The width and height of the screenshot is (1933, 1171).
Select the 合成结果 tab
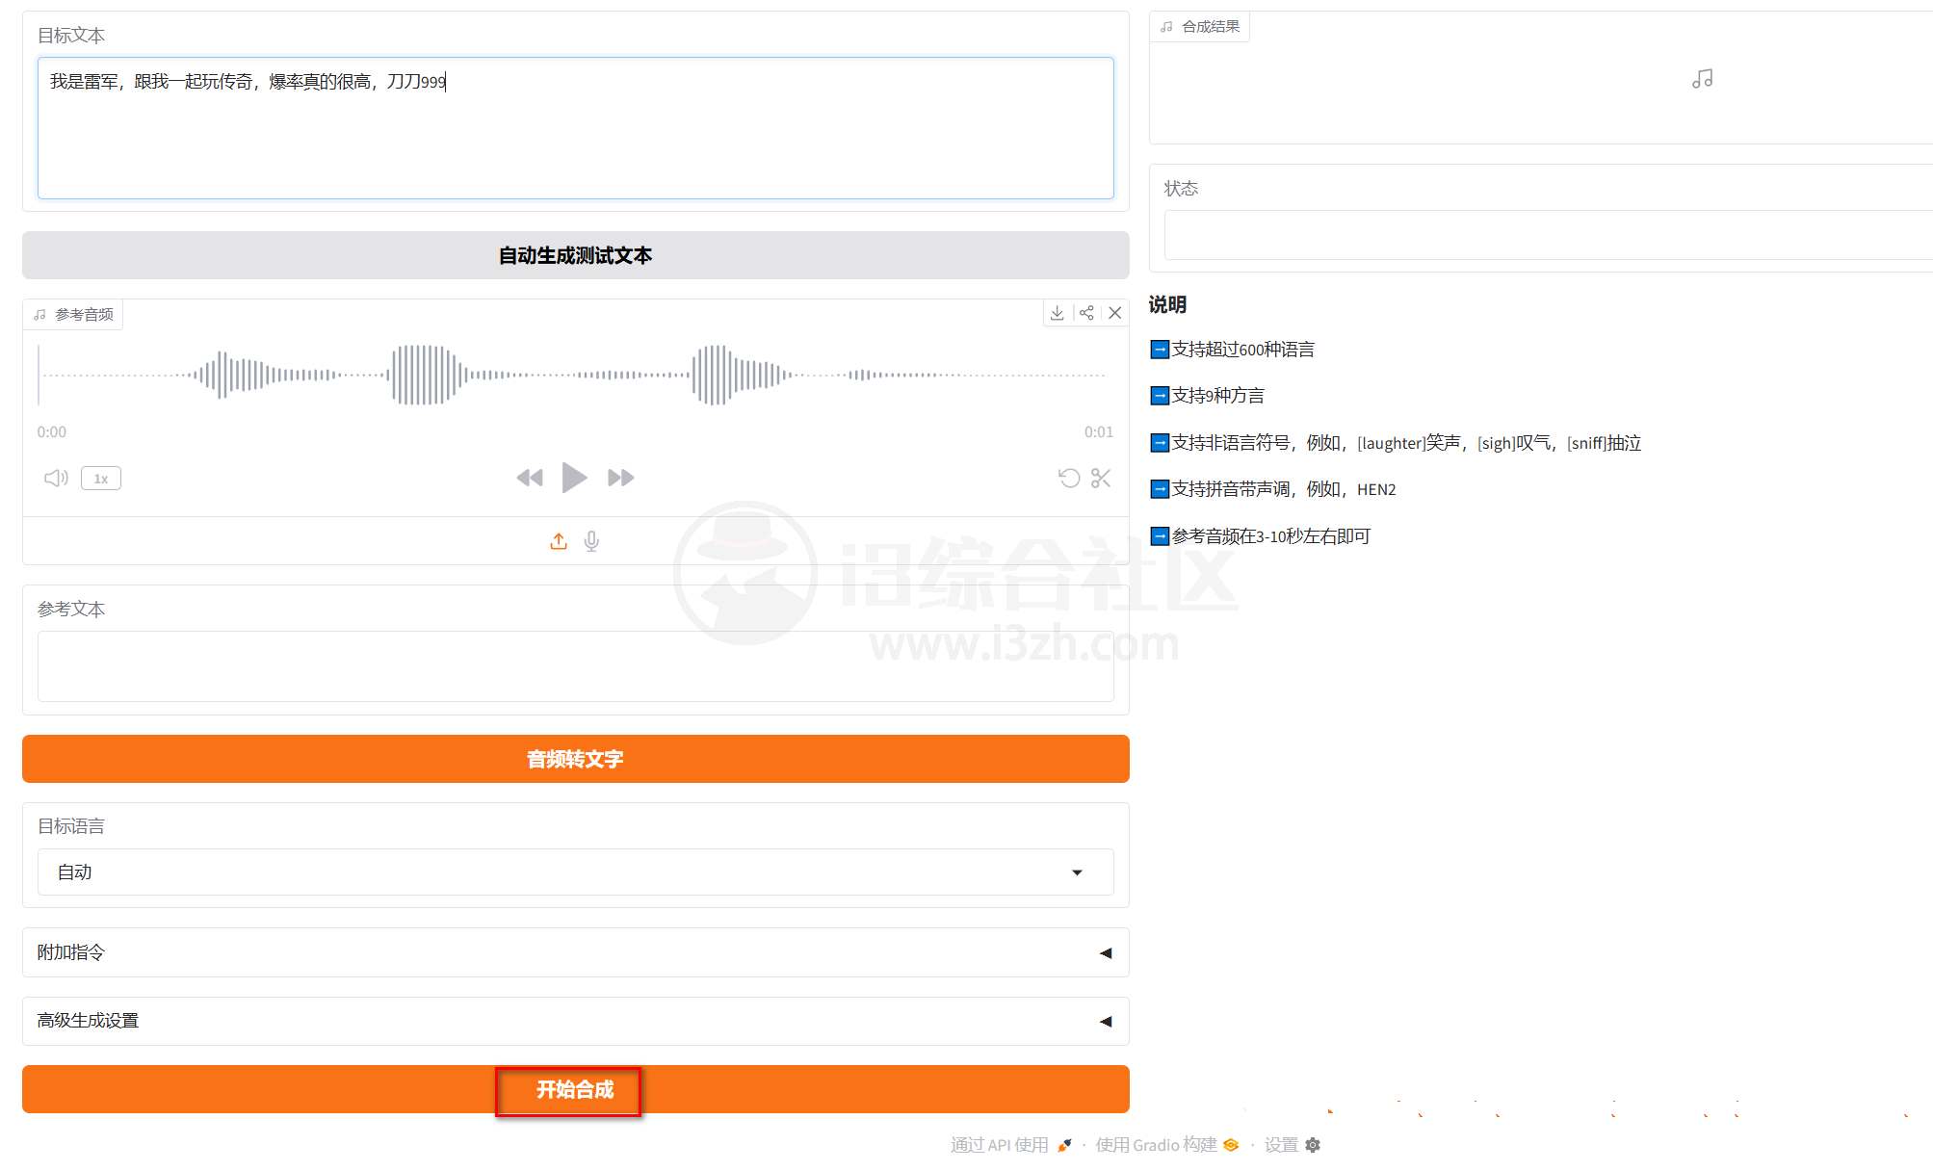1199,26
